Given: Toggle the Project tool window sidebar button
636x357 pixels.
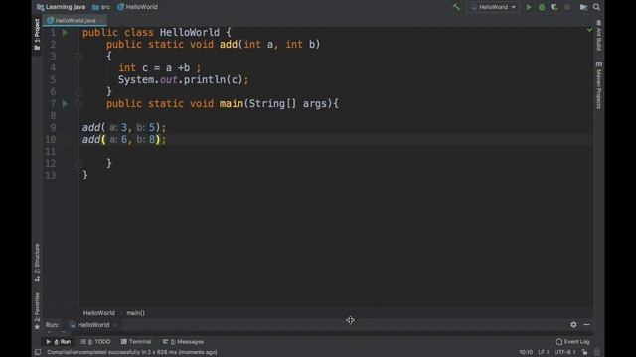Looking at the screenshot, I should [x=37, y=35].
